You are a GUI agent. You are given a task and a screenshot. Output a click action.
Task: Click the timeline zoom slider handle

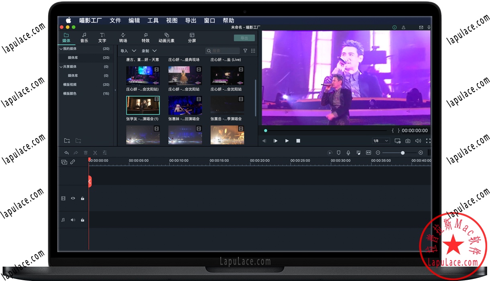click(x=403, y=153)
